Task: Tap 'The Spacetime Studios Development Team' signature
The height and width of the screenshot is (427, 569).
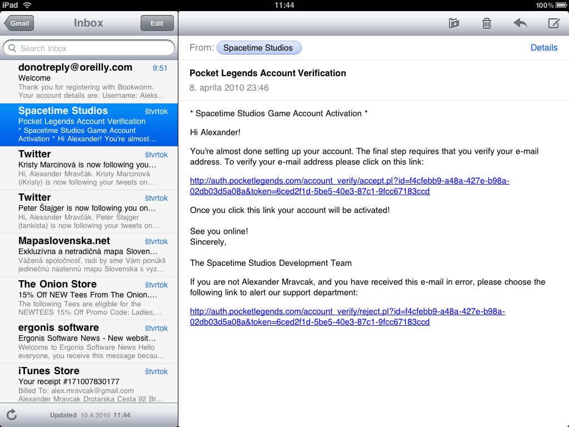Action: [x=271, y=263]
